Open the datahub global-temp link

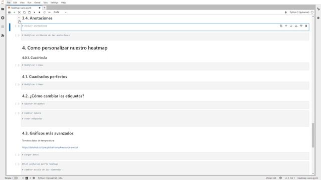coord(50,147)
